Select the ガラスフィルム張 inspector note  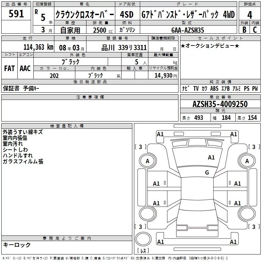(23, 161)
